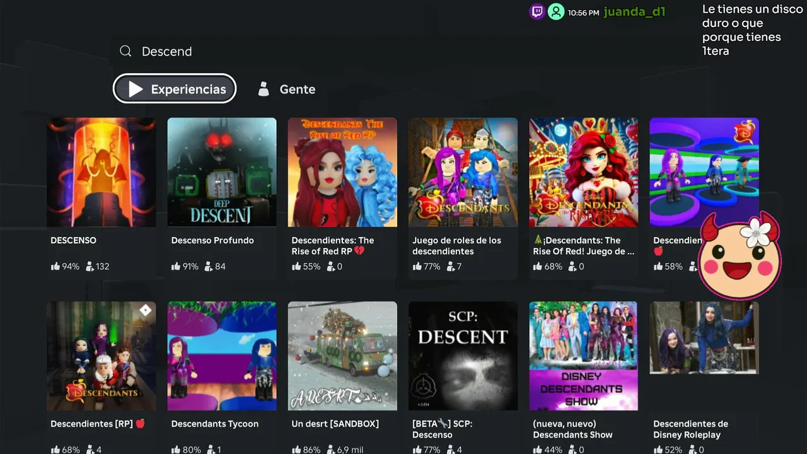Click player icon beside 7
Viewport: 807px width, 454px height.
tap(451, 266)
